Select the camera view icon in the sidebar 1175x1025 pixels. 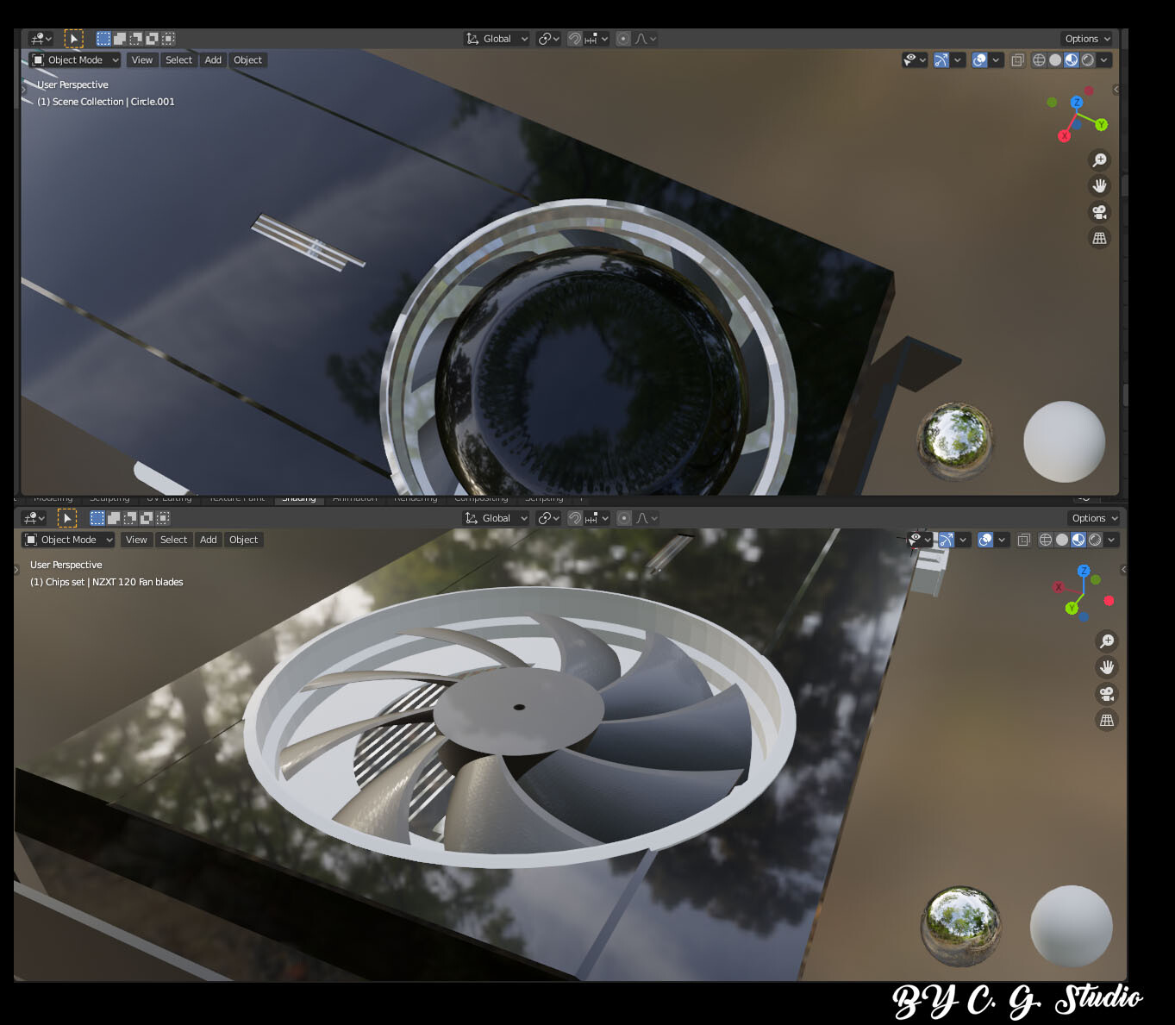(x=1098, y=212)
